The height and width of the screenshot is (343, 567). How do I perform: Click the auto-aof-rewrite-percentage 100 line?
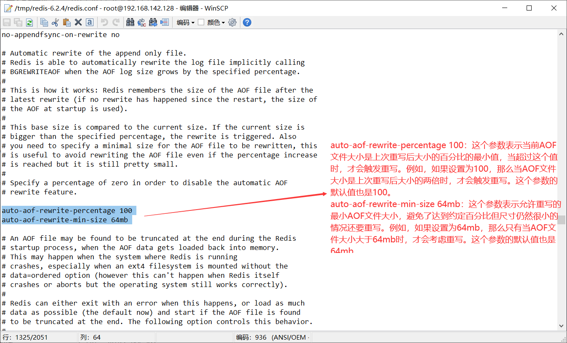click(67, 210)
